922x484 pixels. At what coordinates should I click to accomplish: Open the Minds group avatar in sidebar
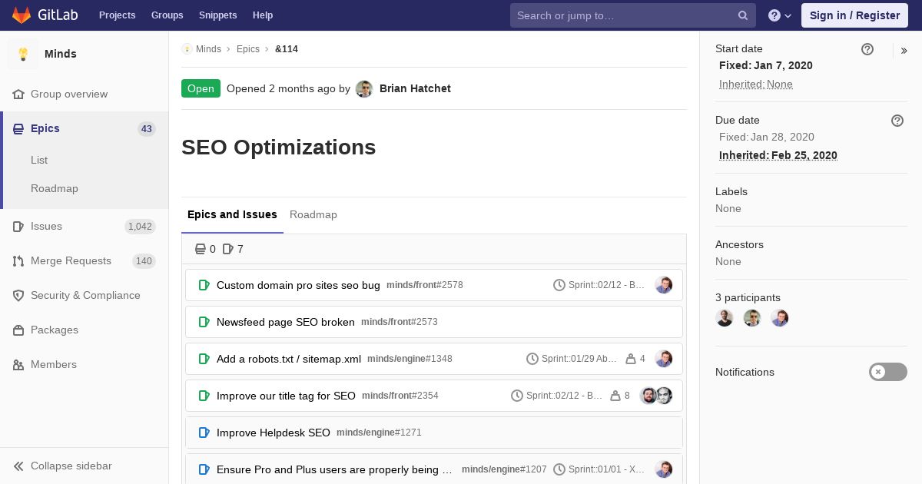point(23,54)
